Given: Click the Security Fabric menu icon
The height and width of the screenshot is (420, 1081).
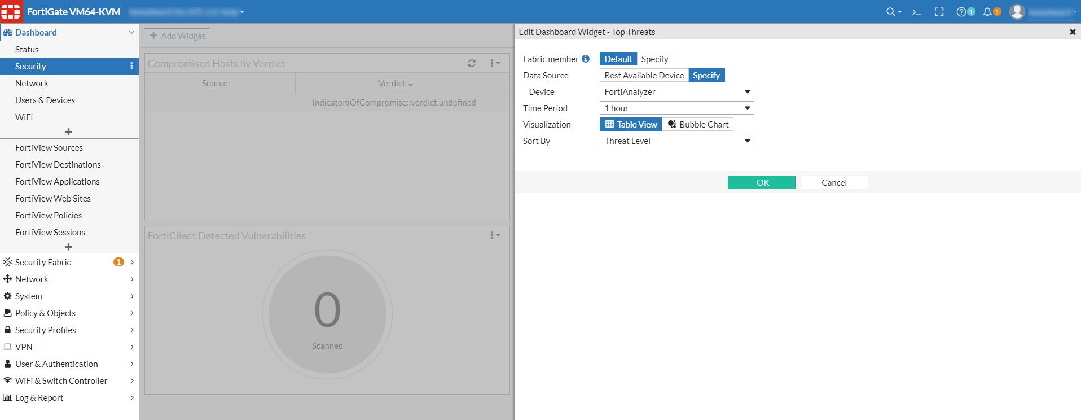Looking at the screenshot, I should 7,262.
